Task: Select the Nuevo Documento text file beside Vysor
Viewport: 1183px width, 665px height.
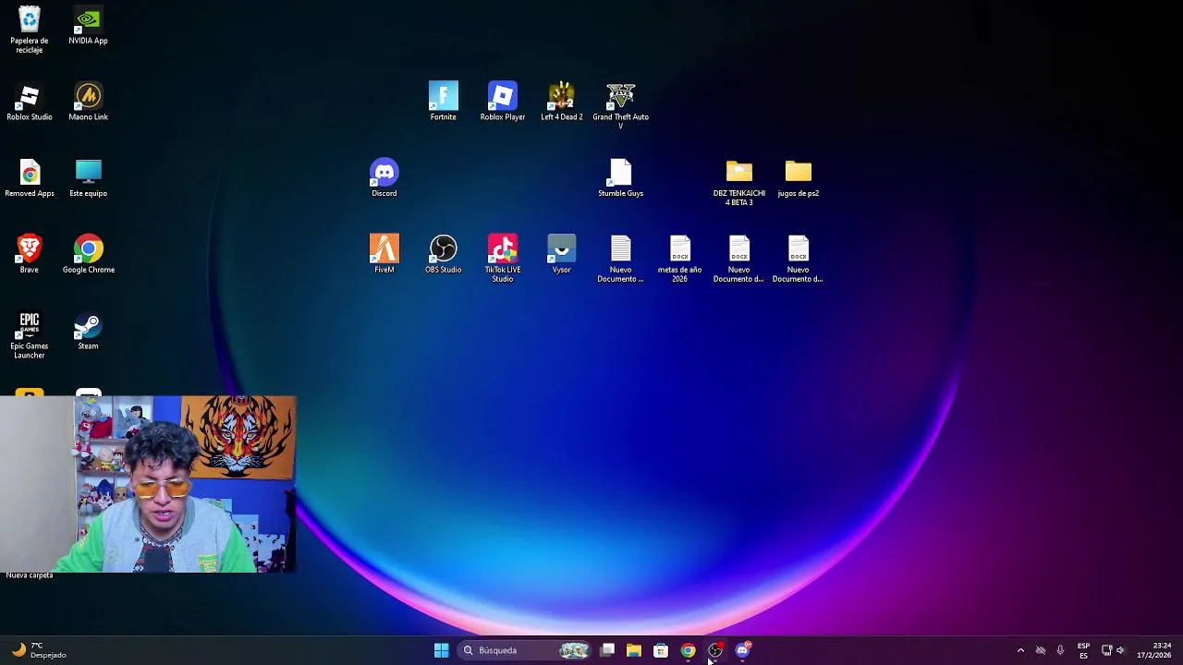Action: tap(620, 259)
